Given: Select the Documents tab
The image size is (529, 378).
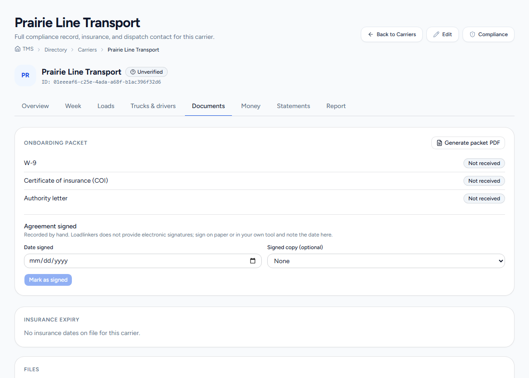Looking at the screenshot, I should coord(208,106).
